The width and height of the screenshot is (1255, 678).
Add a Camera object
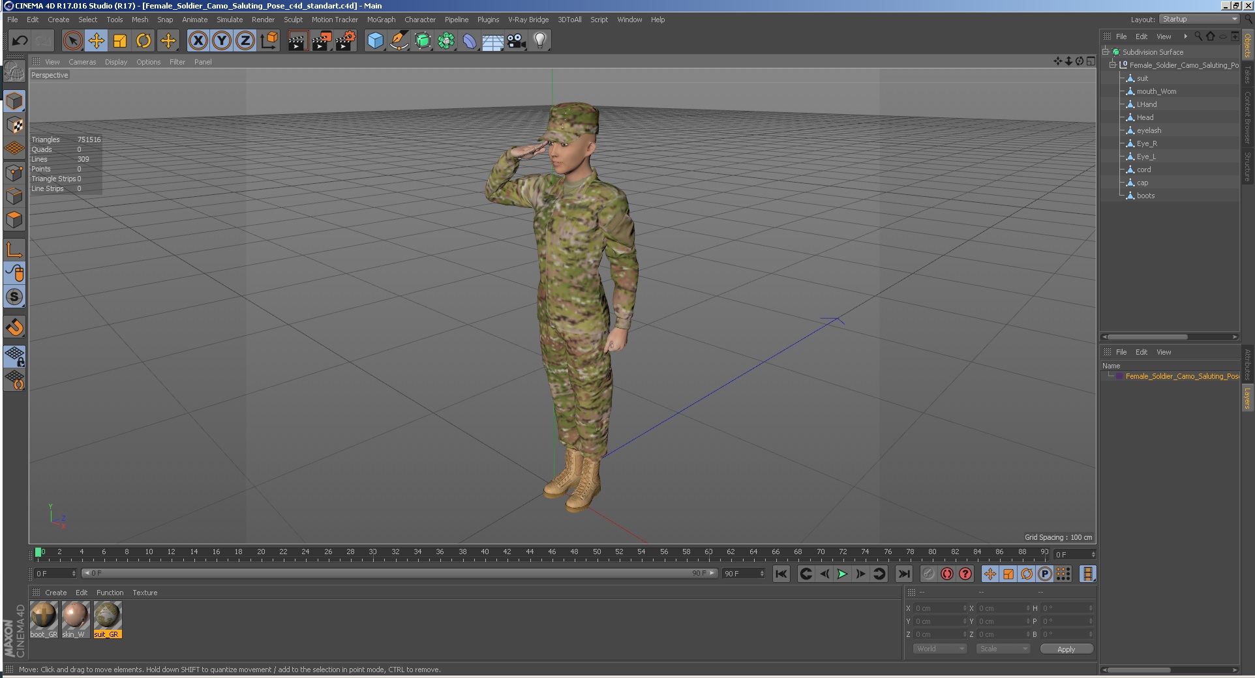[517, 40]
